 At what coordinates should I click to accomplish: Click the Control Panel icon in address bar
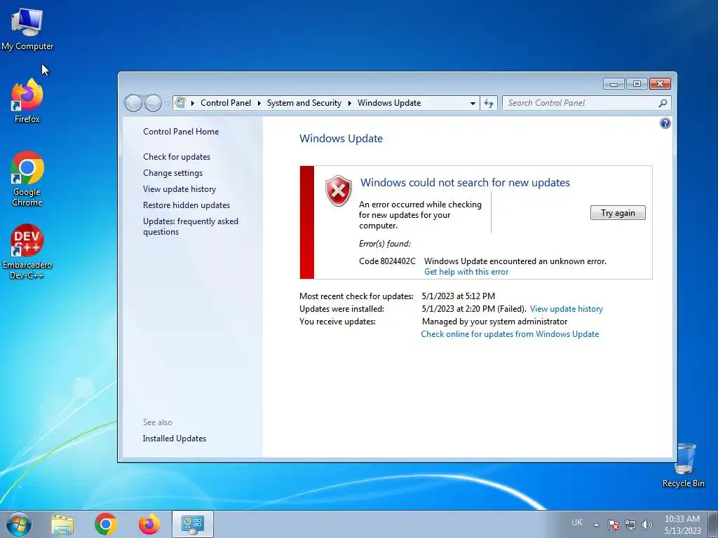click(x=180, y=102)
